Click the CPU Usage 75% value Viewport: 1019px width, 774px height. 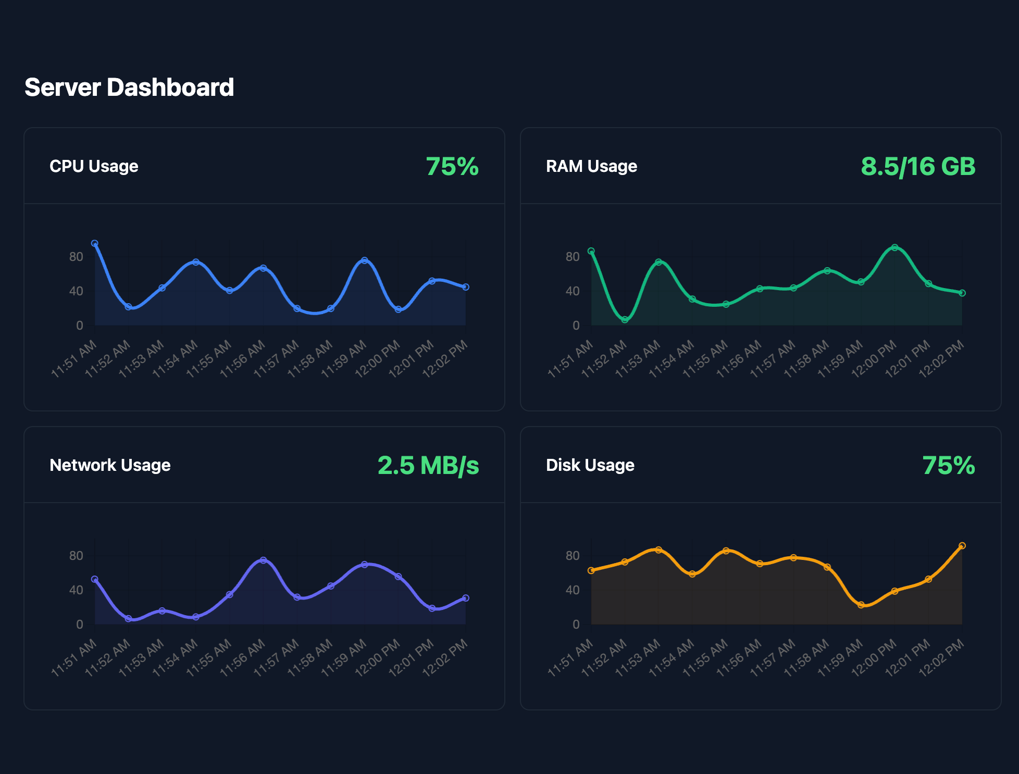click(x=452, y=167)
